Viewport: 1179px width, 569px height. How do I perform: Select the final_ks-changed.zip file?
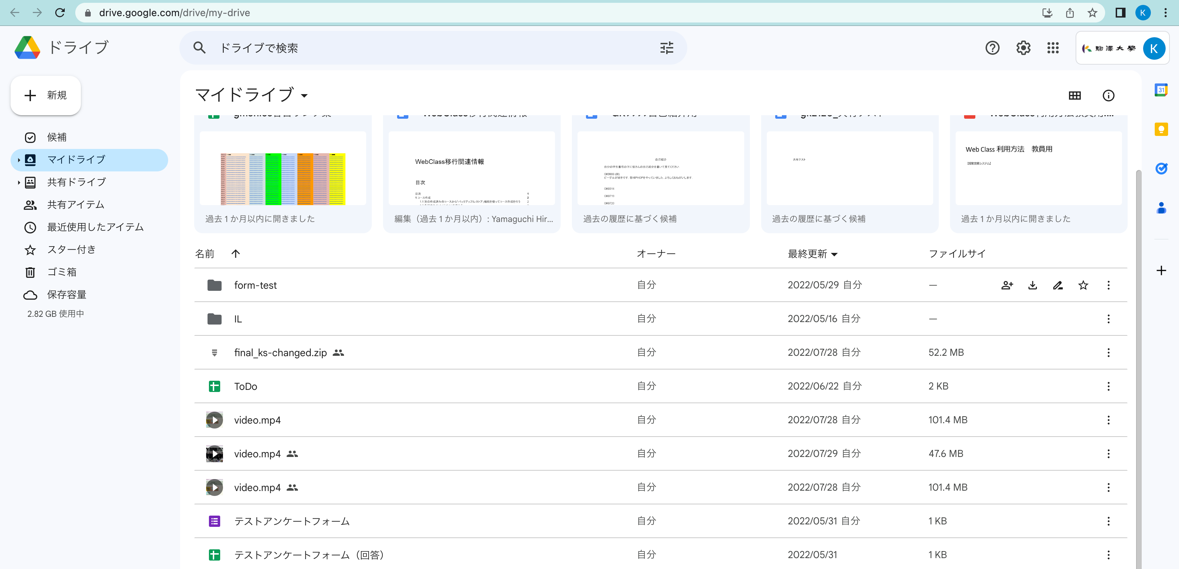(661, 353)
